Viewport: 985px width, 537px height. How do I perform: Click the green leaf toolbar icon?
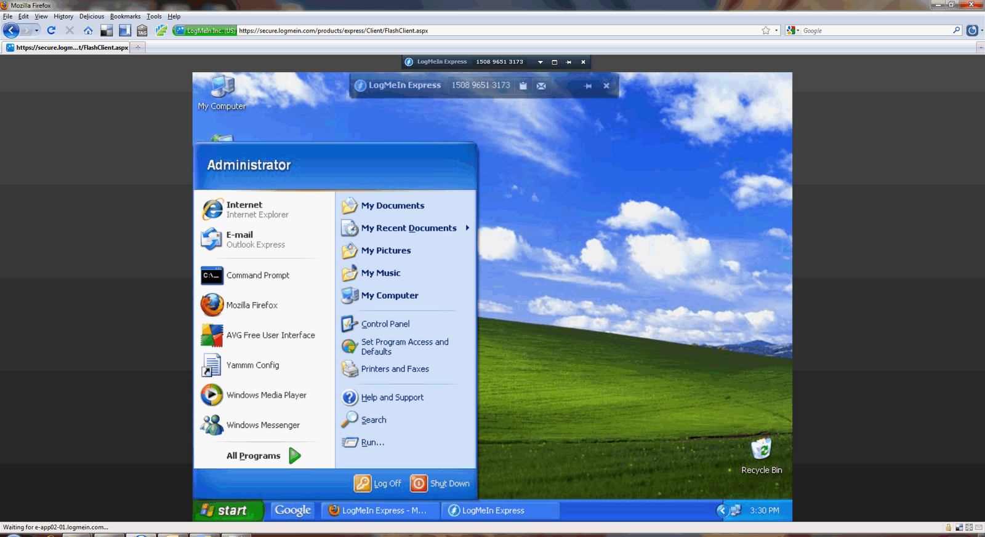(161, 30)
